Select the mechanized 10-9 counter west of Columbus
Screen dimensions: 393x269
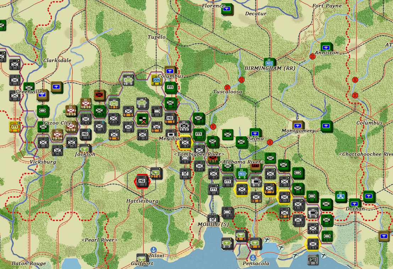point(128,80)
